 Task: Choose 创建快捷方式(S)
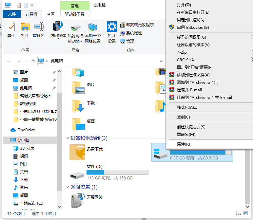click(210, 127)
